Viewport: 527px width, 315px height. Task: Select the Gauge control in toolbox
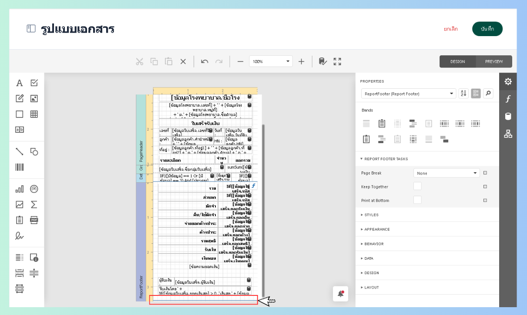tap(34, 189)
